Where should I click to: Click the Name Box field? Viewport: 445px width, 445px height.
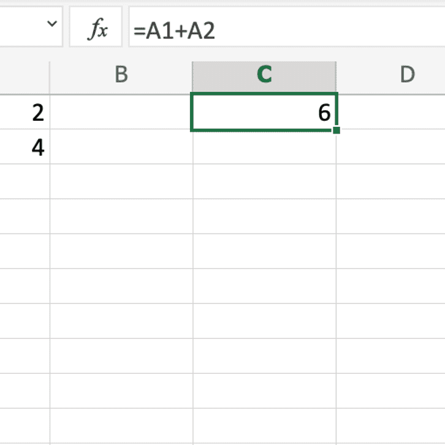(x=31, y=27)
